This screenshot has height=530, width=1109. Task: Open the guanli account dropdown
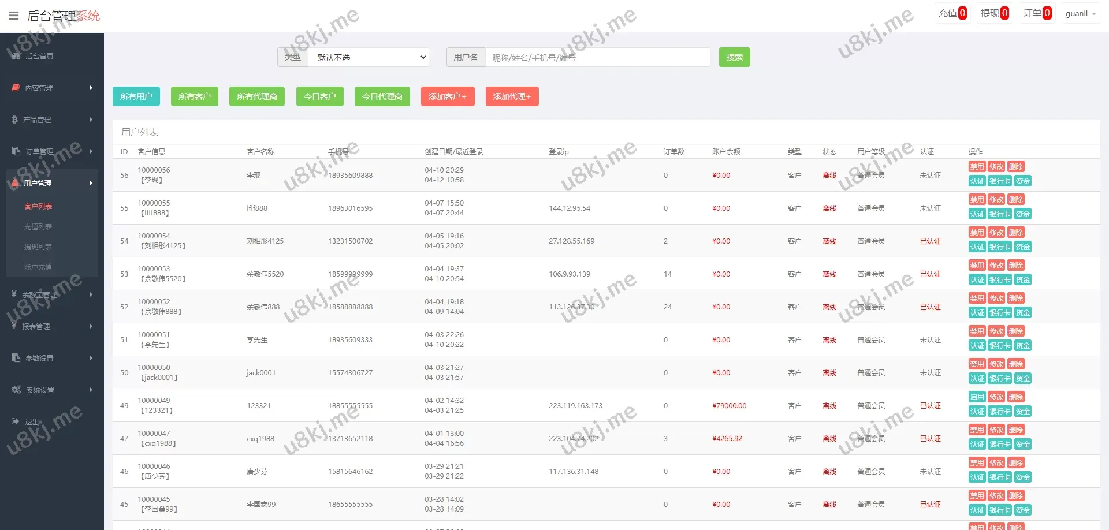pyautogui.click(x=1080, y=13)
